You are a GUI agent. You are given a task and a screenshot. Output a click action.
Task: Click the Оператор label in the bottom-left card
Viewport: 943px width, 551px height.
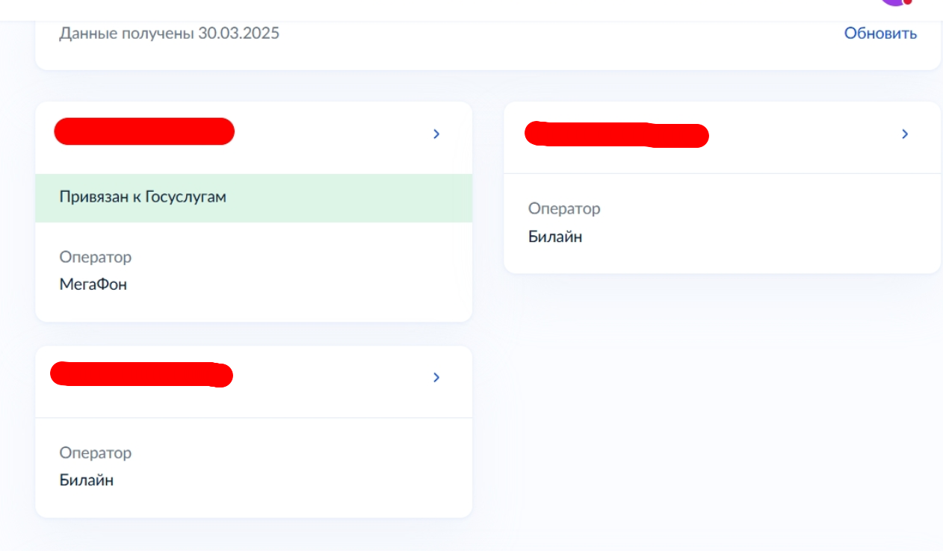[96, 453]
